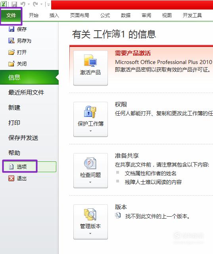Open Excel 选项 options

[x=30, y=167]
